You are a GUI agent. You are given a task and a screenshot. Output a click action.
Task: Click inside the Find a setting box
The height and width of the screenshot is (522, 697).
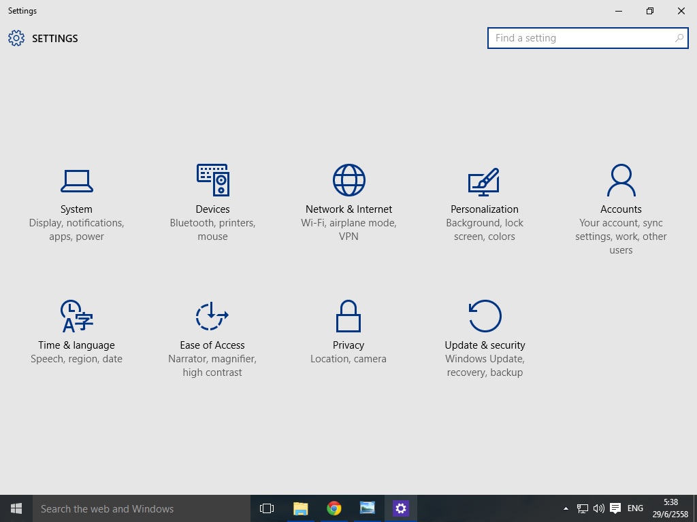(587, 38)
